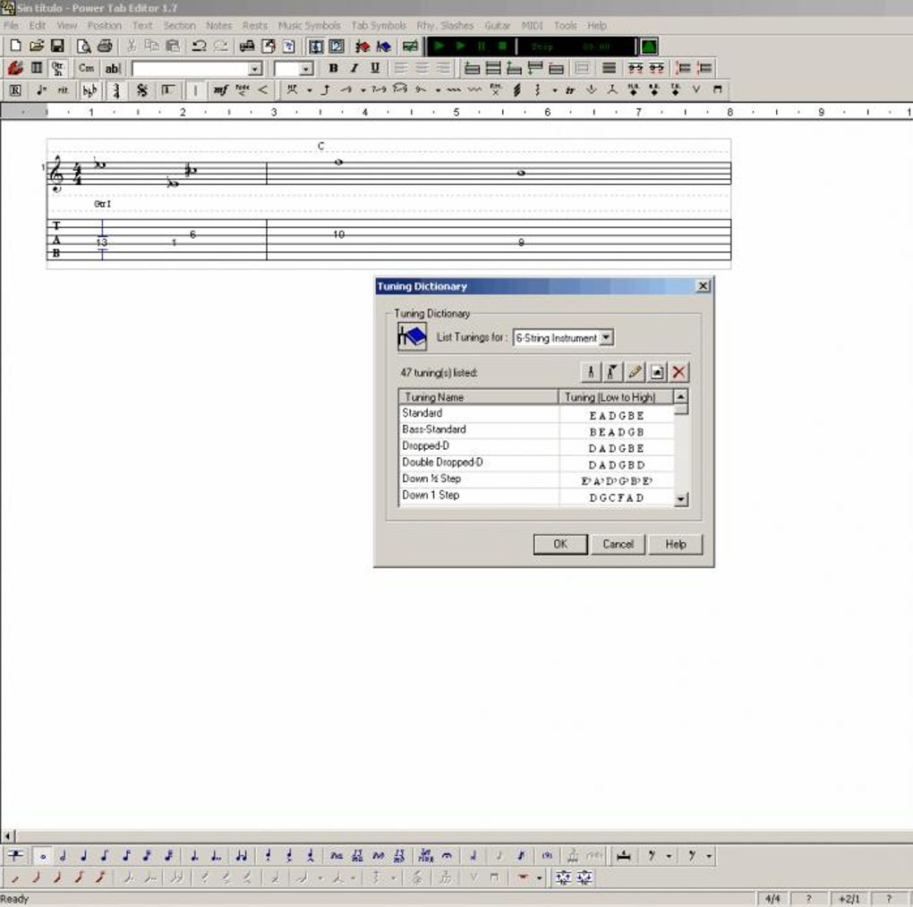Open the Tab Symbols menu
Image resolution: width=913 pixels, height=907 pixels.
379,26
